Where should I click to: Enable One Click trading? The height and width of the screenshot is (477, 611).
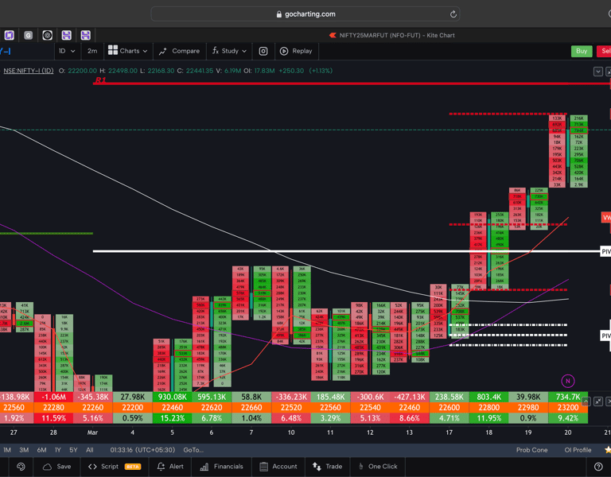tap(378, 467)
